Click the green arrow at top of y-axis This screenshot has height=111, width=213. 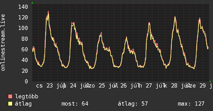pyautogui.click(x=32, y=3)
